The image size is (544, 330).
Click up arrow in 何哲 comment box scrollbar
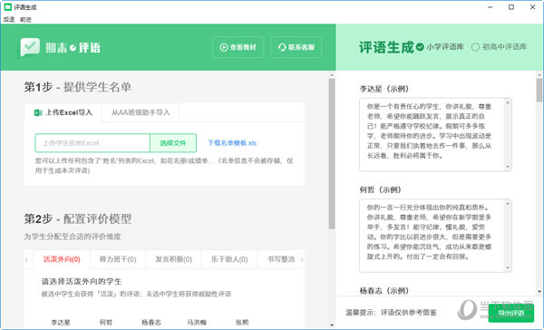[508, 203]
